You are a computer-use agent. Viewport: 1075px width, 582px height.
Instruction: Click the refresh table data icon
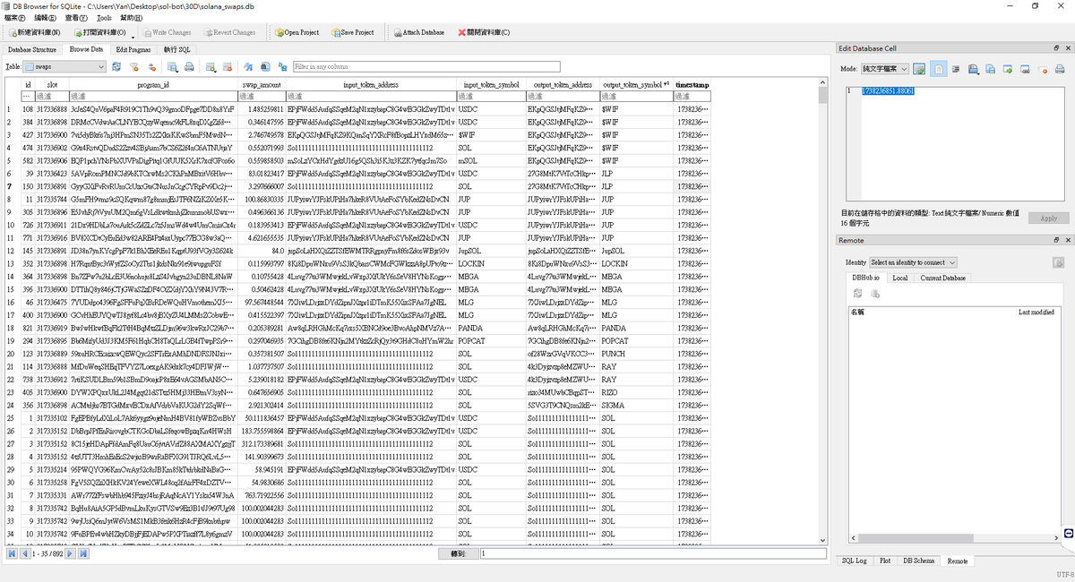[x=116, y=67]
